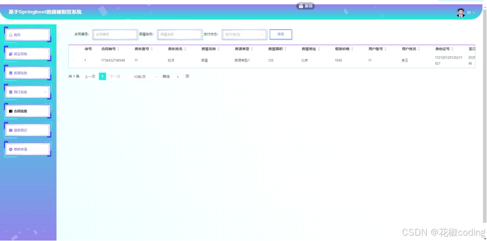Click the value 11 under 用户账号 column
Screen dimensions: 487x241
coord(370,61)
